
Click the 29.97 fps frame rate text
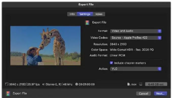tap(33, 84)
